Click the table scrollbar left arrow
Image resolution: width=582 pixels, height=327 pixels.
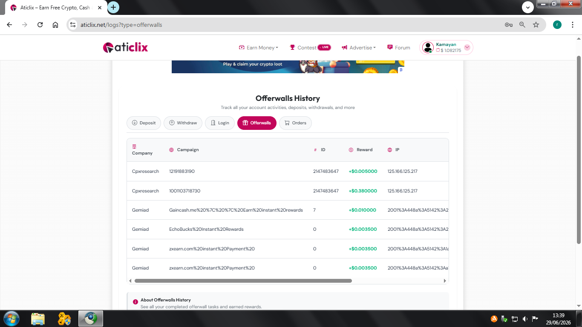tap(130, 281)
